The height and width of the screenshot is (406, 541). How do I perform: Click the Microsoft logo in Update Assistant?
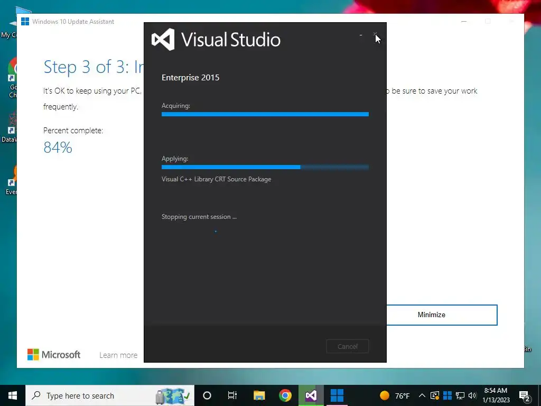click(x=54, y=355)
